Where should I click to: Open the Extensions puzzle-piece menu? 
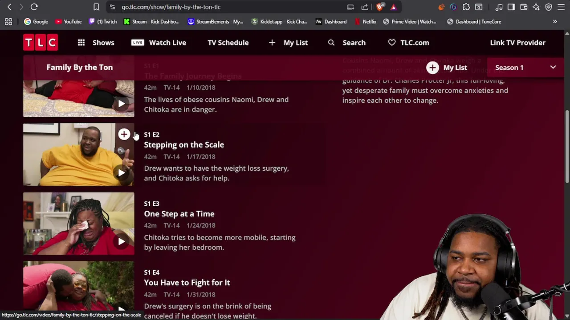click(466, 7)
